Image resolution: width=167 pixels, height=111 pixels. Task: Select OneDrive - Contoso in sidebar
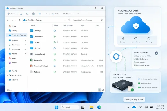[x=16, y=35]
